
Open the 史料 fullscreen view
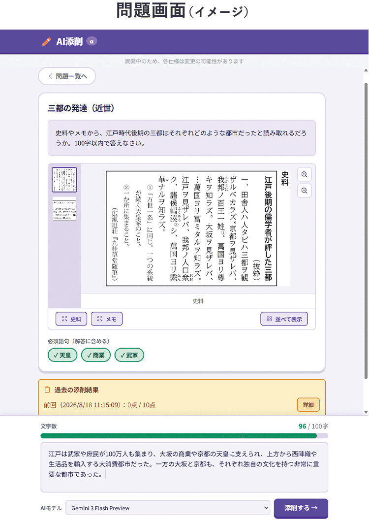pyautogui.click(x=71, y=319)
